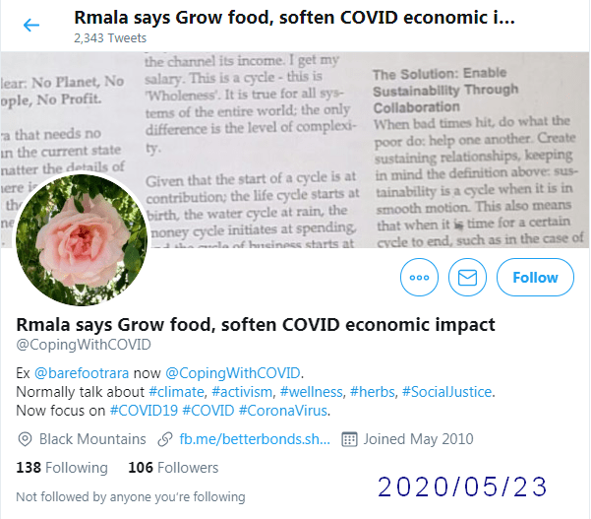Image resolution: width=591 pixels, height=519 pixels.
Task: View the header banner image
Action: 295,150
